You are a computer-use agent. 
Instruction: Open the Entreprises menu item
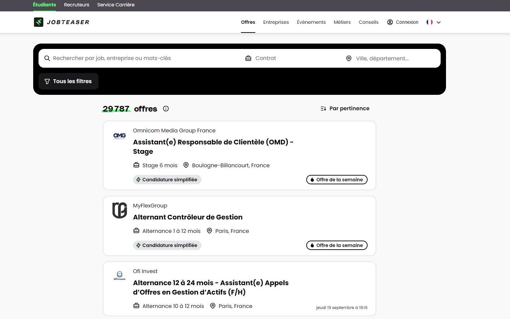pos(276,22)
